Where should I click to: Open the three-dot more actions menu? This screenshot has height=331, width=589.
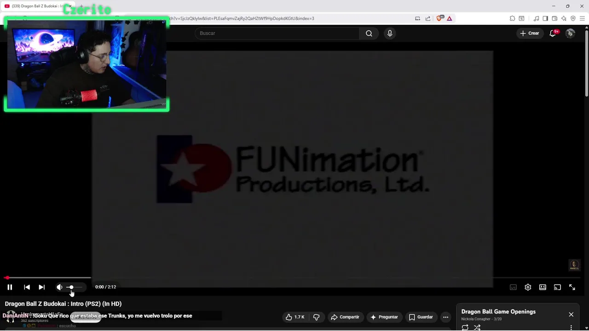(445, 317)
